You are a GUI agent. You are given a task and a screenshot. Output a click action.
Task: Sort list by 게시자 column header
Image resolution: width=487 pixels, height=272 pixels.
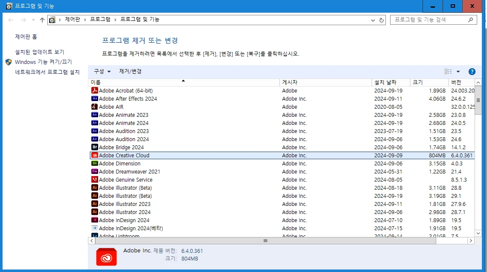point(325,82)
